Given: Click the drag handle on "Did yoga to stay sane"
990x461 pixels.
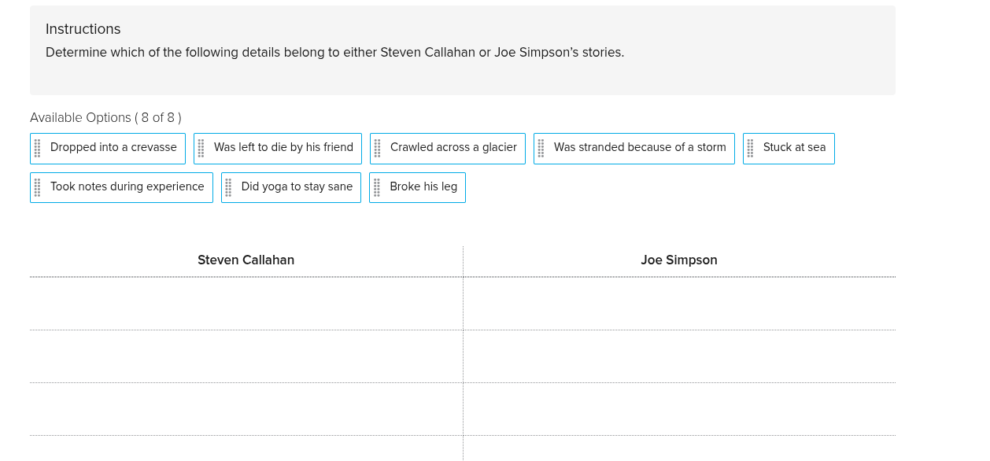Looking at the screenshot, I should (231, 187).
